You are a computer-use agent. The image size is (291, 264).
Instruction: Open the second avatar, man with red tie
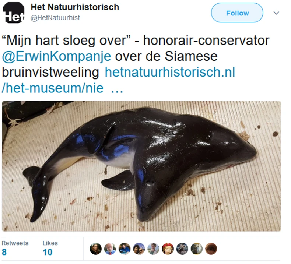110,249
